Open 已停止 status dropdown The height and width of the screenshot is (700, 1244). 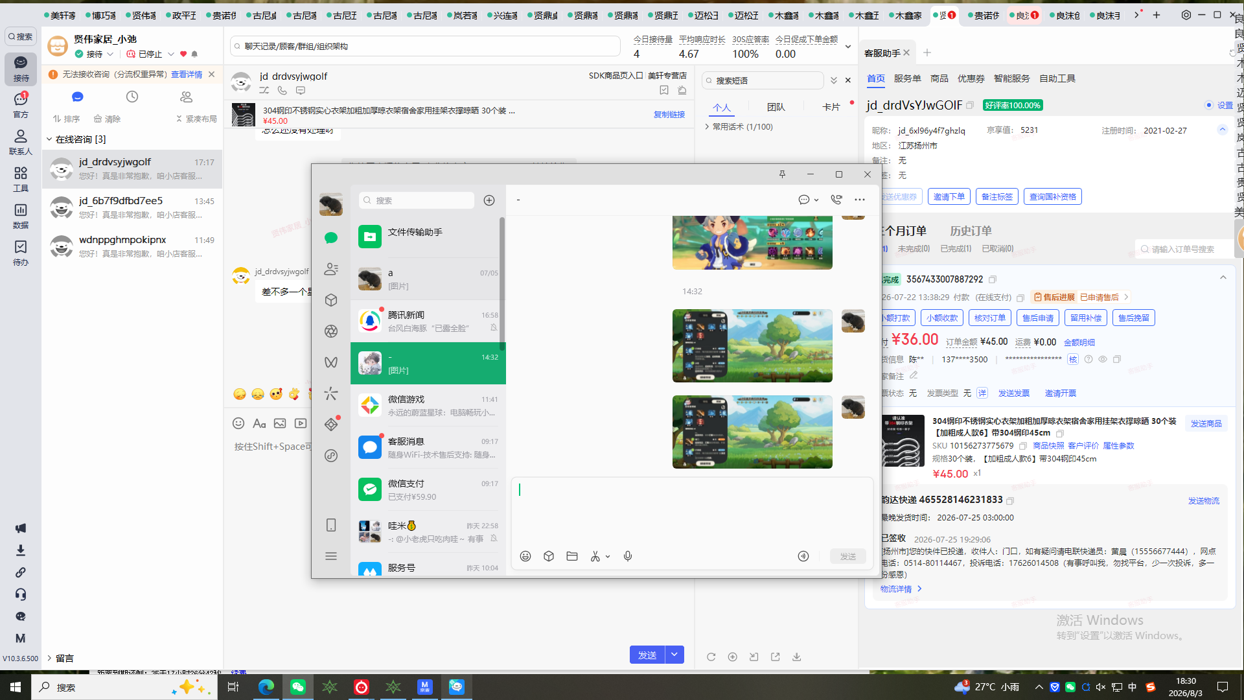(171, 54)
